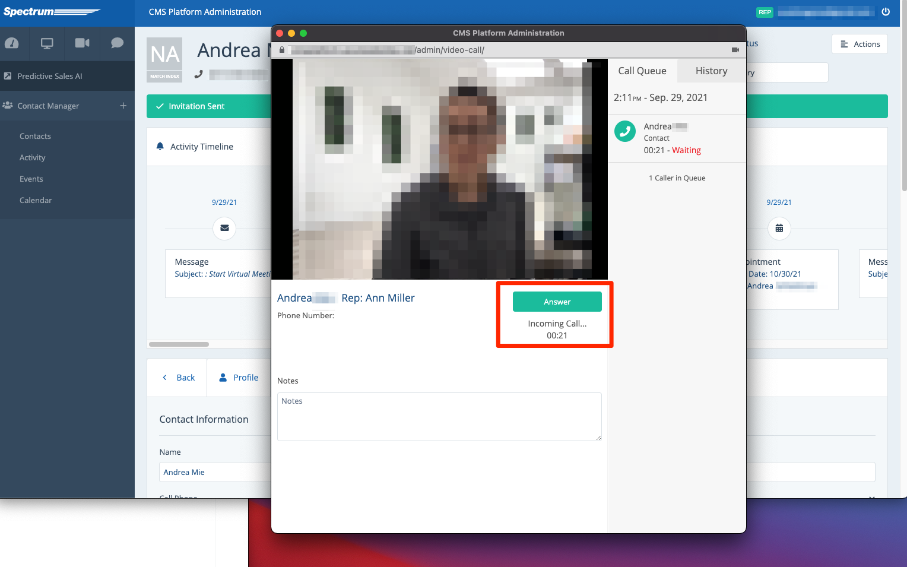Click the envelope timeline marker icon
The height and width of the screenshot is (567, 907).
point(224,228)
